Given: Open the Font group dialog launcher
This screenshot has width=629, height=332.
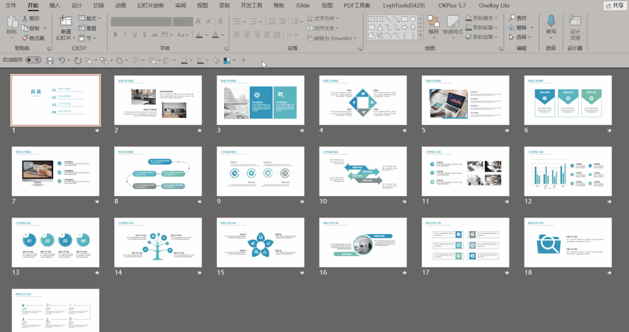Looking at the screenshot, I should click(x=226, y=49).
